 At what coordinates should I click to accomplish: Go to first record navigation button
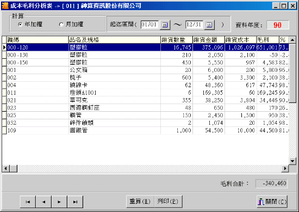click(28, 202)
